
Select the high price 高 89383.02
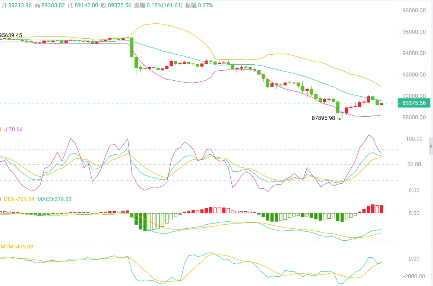50,5
